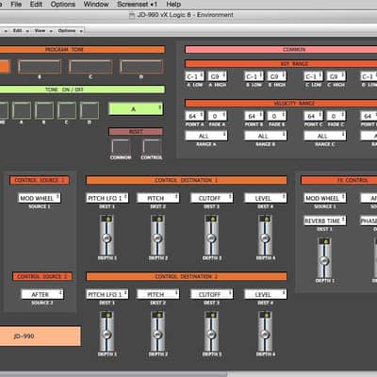The height and width of the screenshot is (377, 377).
Task: Open the Screenset 1 menu
Action: pyautogui.click(x=138, y=5)
